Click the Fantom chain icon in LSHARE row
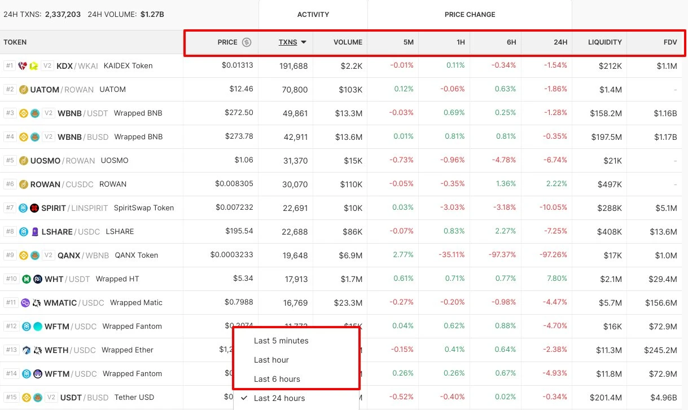The width and height of the screenshot is (688, 410). [24, 232]
